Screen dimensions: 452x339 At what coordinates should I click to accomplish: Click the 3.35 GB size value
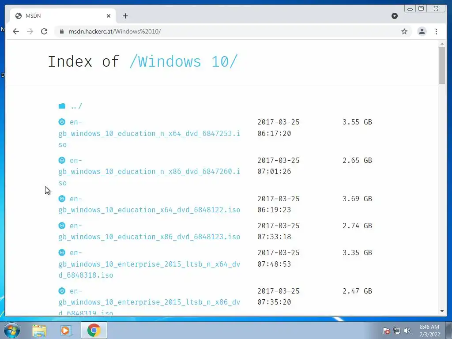pos(357,252)
